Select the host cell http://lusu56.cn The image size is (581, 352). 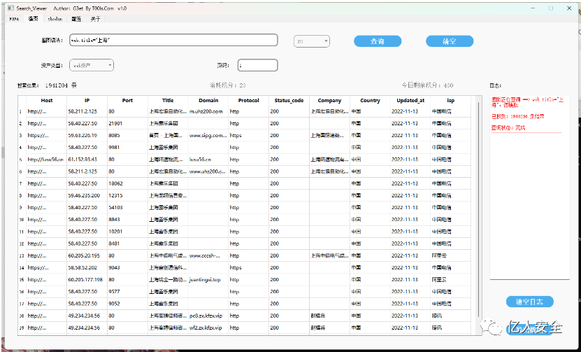(47, 160)
